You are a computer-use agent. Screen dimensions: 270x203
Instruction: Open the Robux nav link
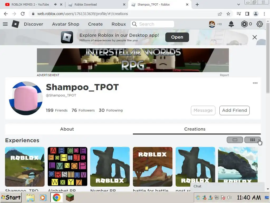119,24
